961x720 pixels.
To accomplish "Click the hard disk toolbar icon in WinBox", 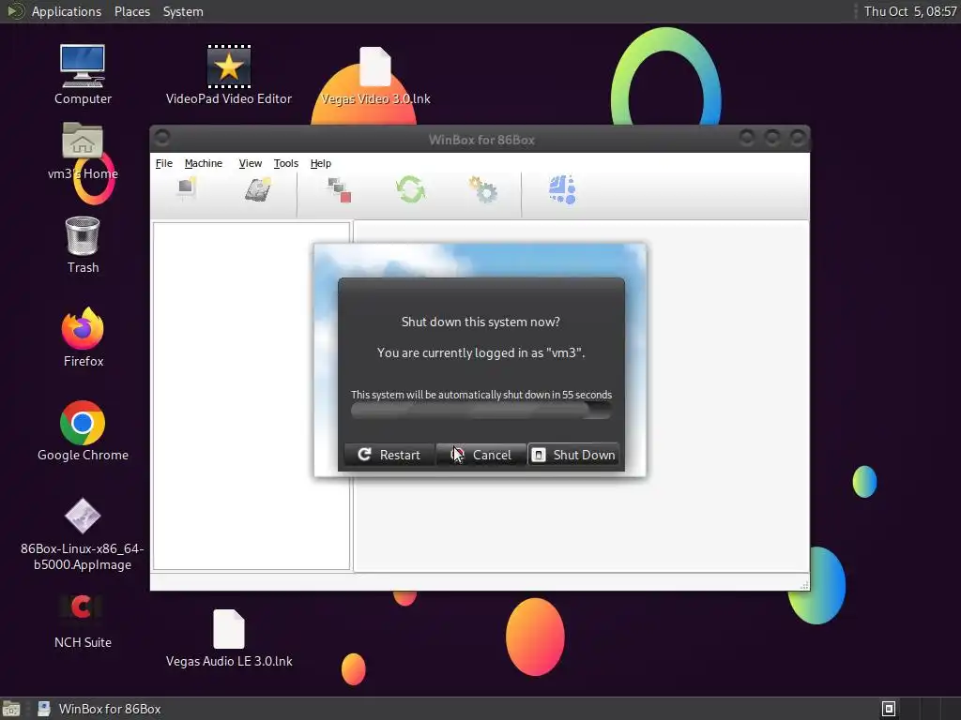I will (258, 189).
